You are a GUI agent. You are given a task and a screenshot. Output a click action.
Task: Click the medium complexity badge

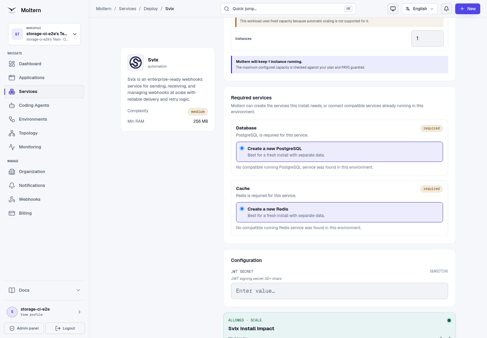(198, 112)
